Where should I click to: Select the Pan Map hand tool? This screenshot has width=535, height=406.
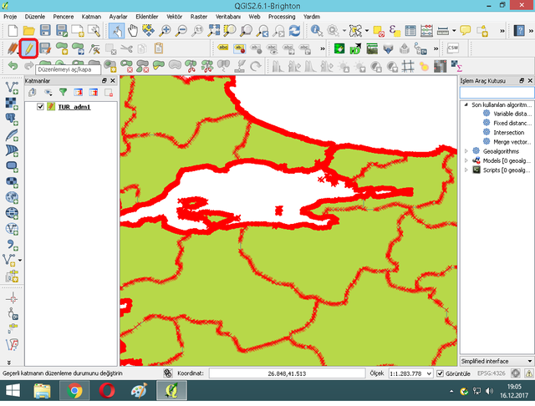click(132, 31)
